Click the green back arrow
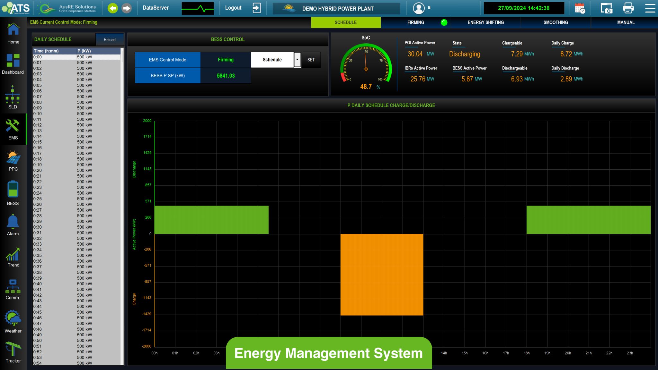 (112, 8)
